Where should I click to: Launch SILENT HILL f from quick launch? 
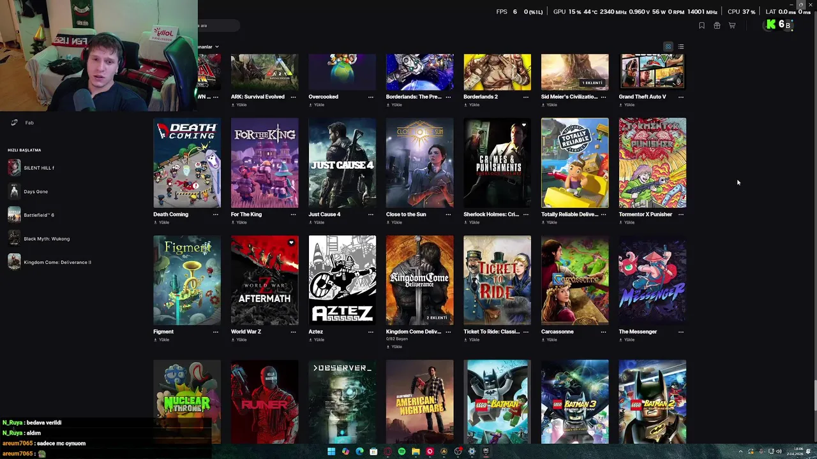click(32, 168)
